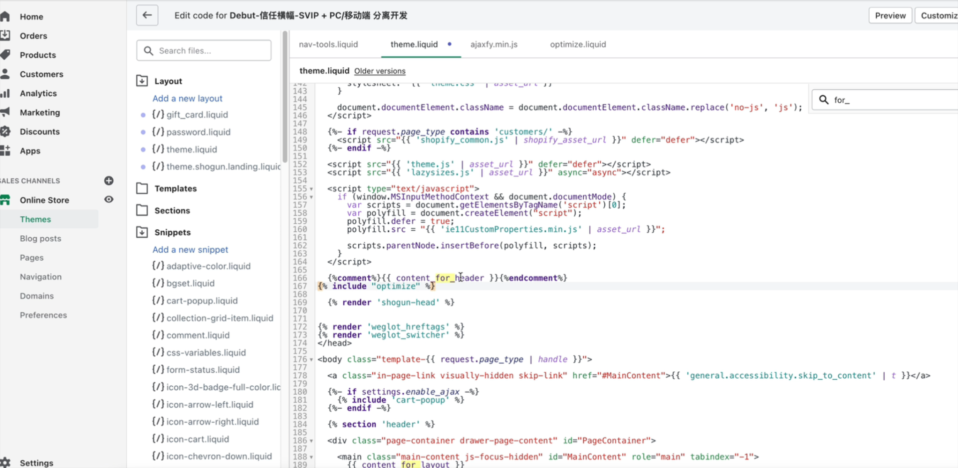The image size is (958, 468).
Task: Open Blog posts in the sidebar
Action: click(40, 238)
